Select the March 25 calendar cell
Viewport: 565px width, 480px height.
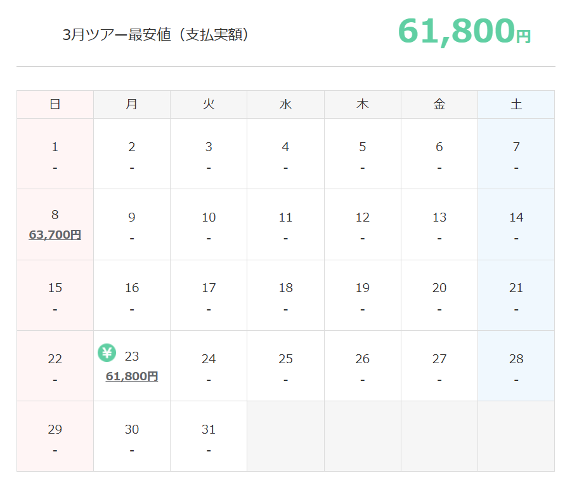click(x=285, y=366)
